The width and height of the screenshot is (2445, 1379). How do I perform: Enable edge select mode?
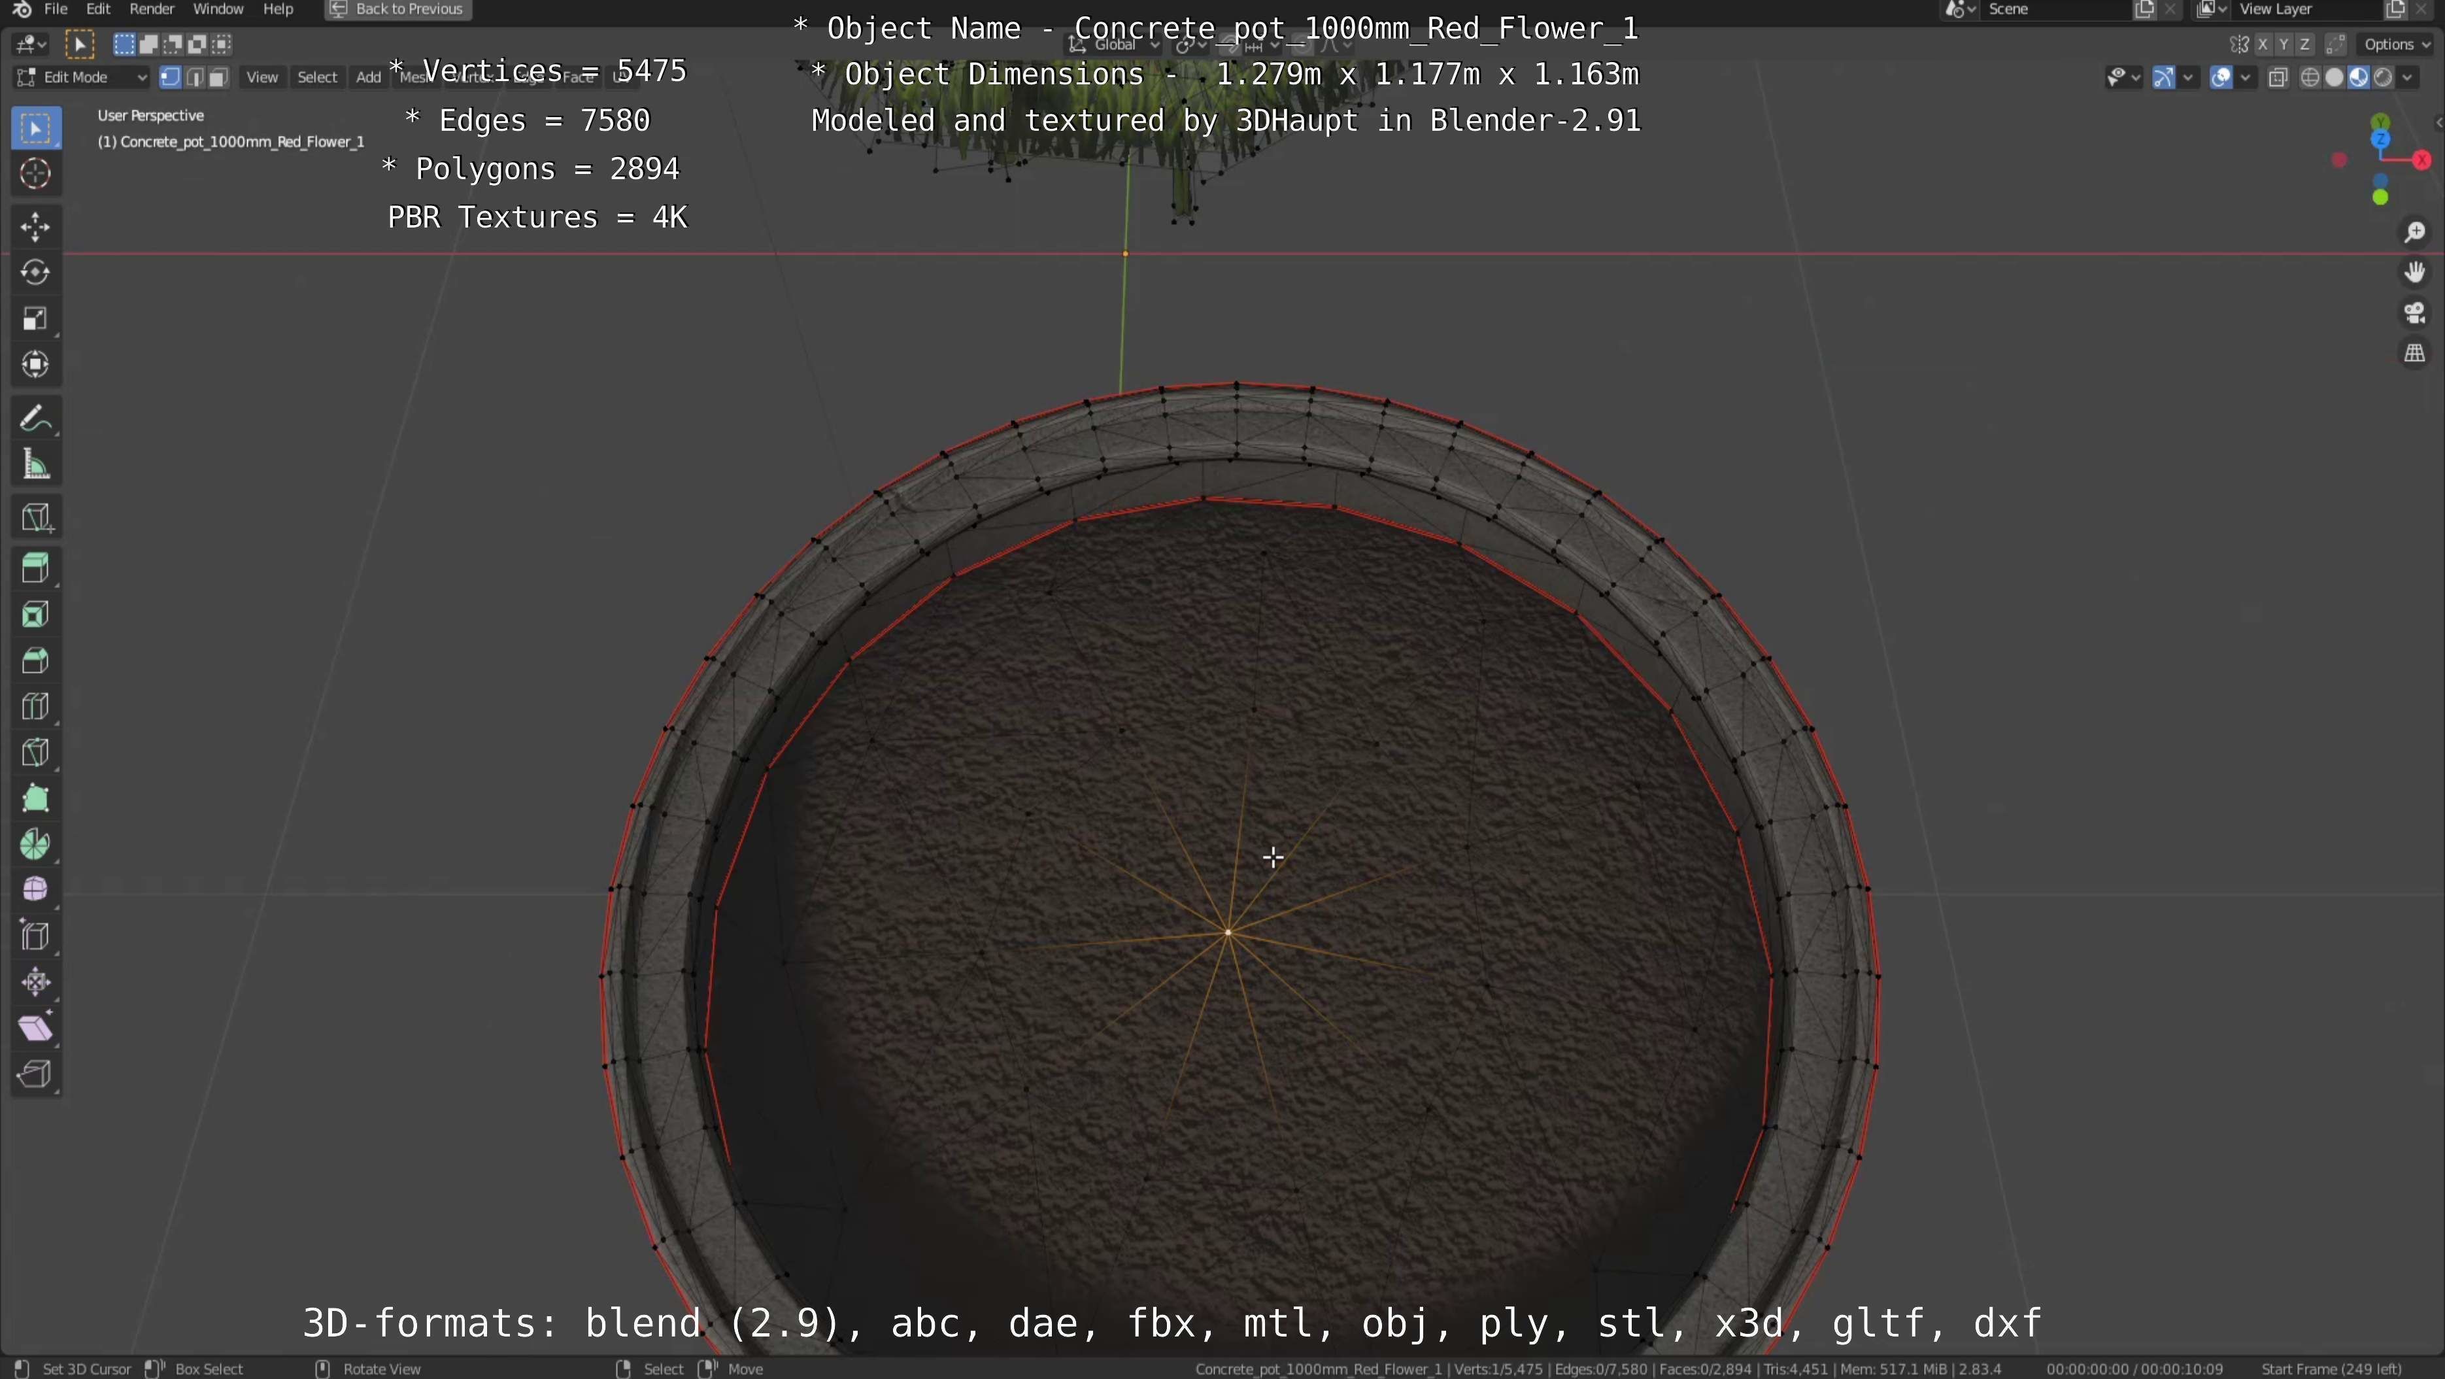coord(195,78)
